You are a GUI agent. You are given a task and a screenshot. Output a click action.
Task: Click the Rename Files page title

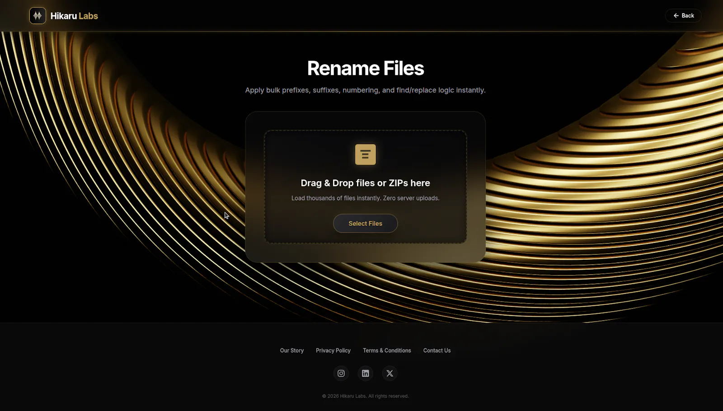point(366,69)
